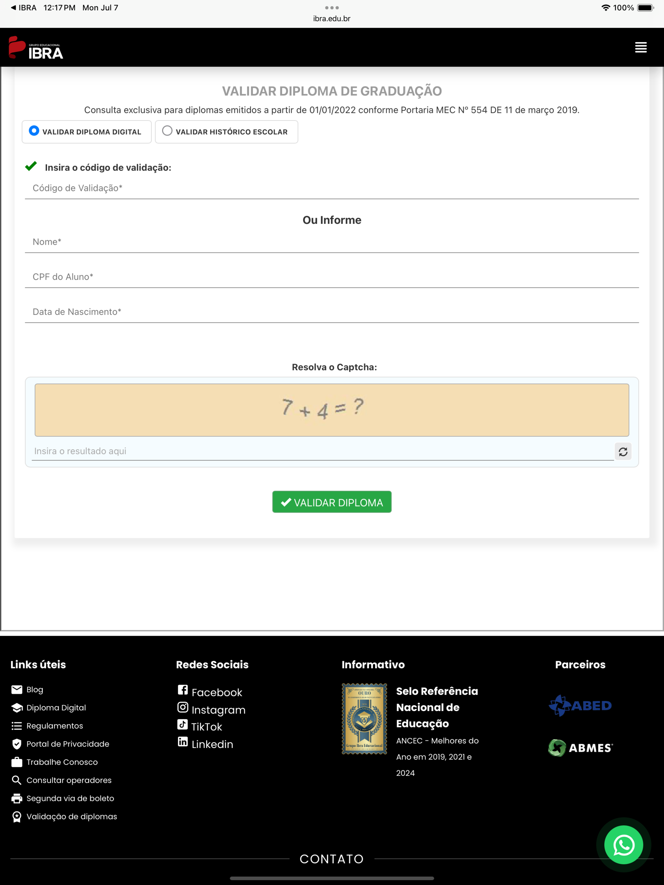Screen dimensions: 664x885
Task: Click the Diploma Digital graduation cap icon
Action: click(x=17, y=708)
